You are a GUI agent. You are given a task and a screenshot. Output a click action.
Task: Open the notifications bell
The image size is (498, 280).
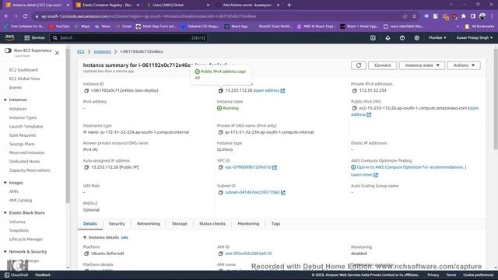coord(388,38)
